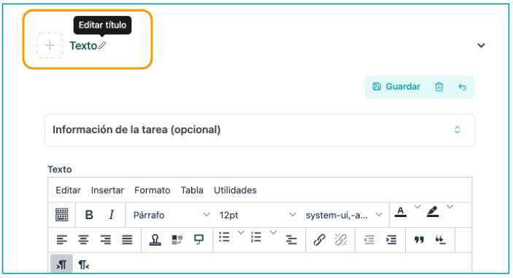Image resolution: width=513 pixels, height=278 pixels.
Task: Set right-to-left text direction
Action: tap(84, 265)
